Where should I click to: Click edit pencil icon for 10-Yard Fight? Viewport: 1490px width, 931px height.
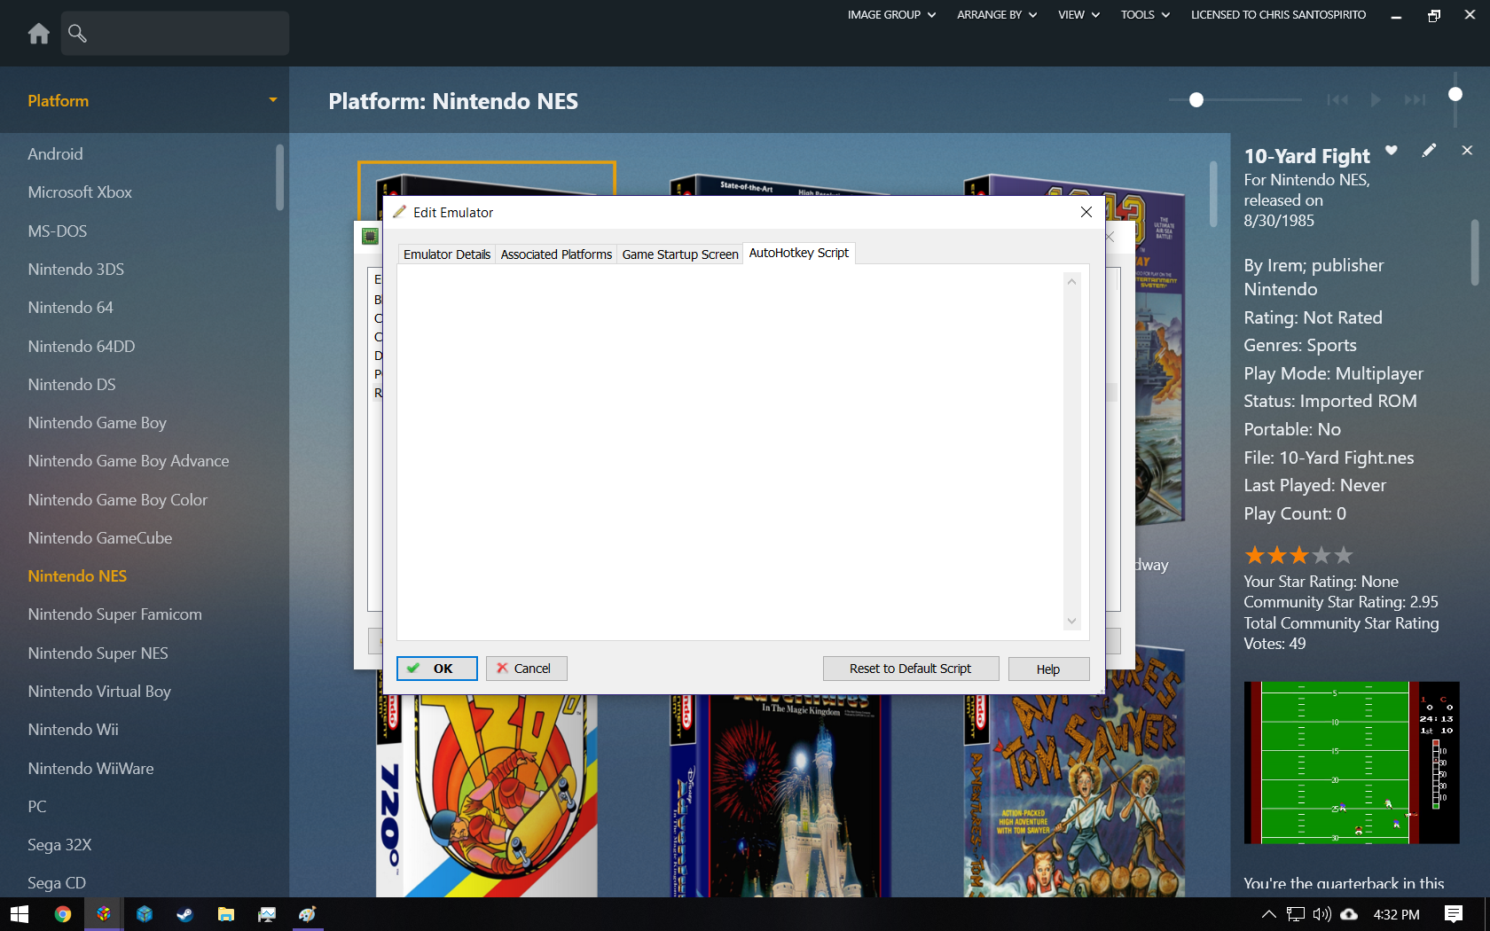click(x=1429, y=151)
